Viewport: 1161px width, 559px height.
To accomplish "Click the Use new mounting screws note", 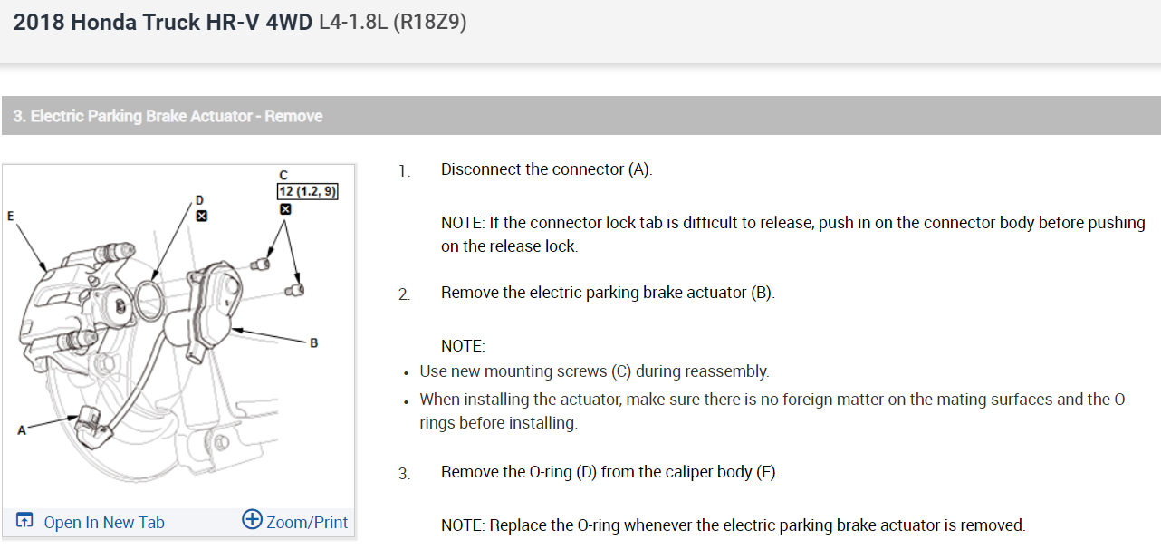I will [x=594, y=371].
